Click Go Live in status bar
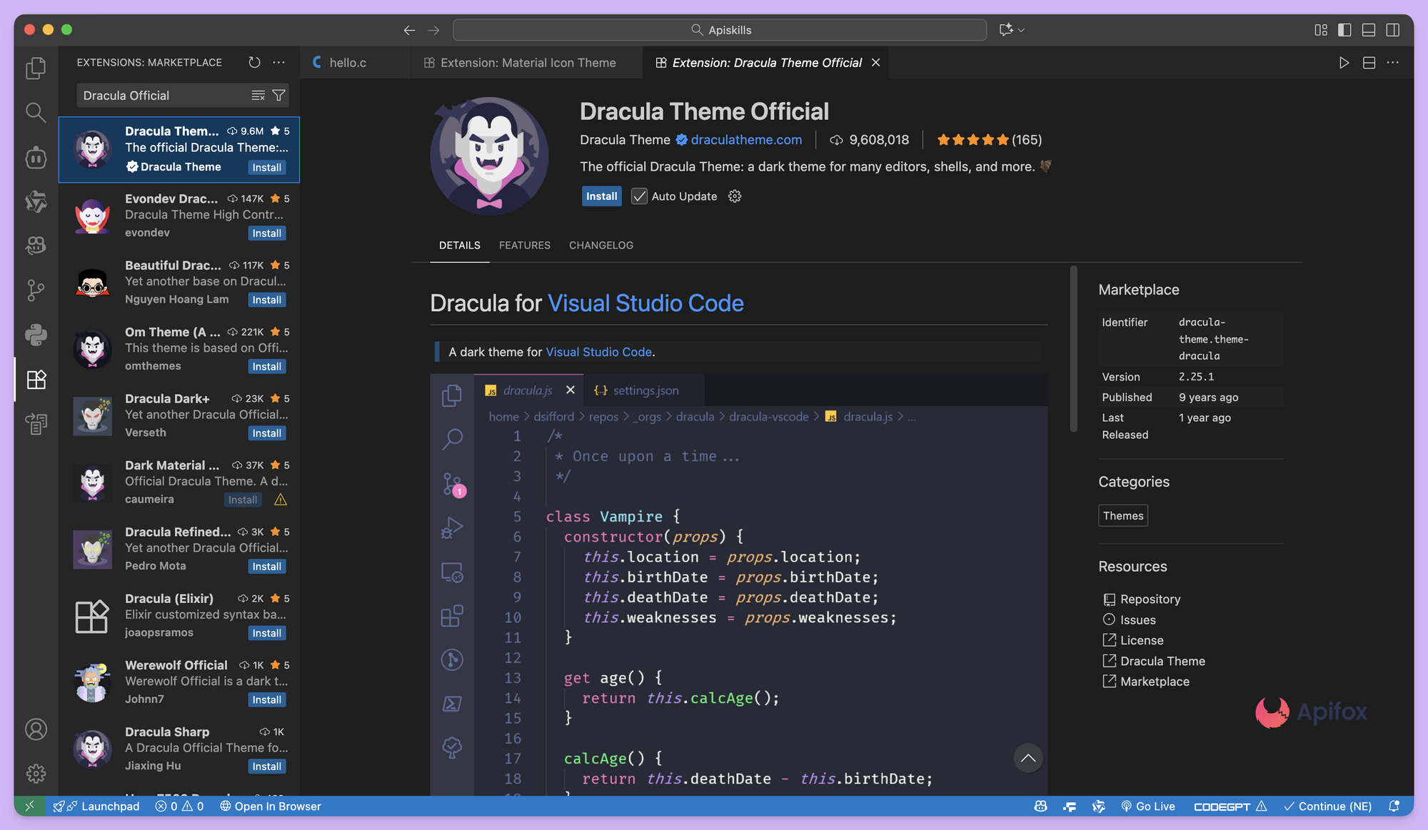The width and height of the screenshot is (1428, 830). click(1148, 806)
